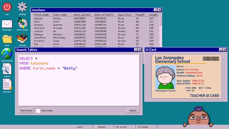Click inside the SQL query editor
Image resolution: width=229 pixels, height=129 pixels.
coord(79,80)
